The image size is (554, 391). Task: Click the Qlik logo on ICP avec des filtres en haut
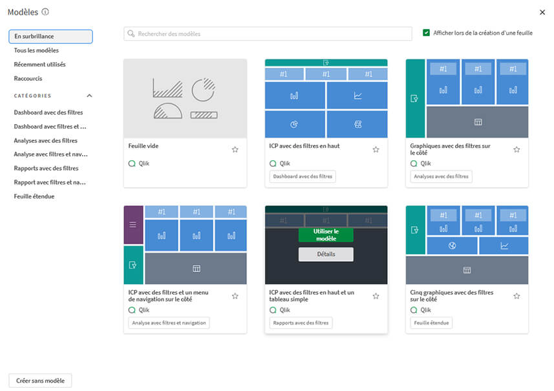tap(272, 164)
